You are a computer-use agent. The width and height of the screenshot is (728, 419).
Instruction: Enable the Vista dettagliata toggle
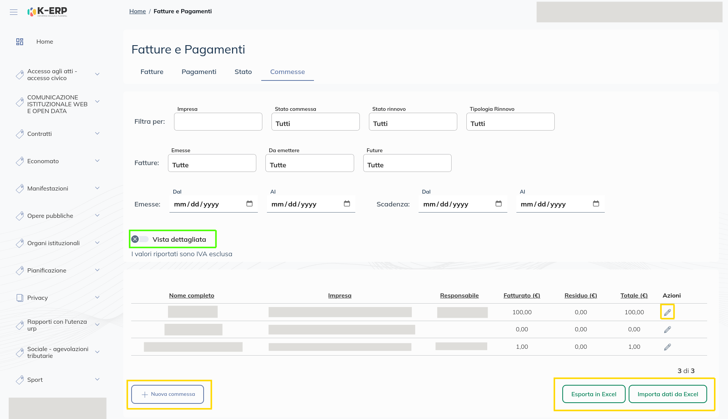tap(140, 239)
